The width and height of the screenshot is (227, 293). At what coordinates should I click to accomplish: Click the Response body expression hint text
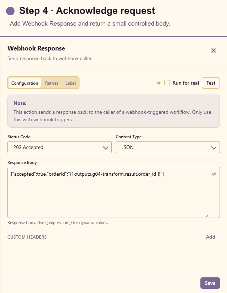click(58, 223)
